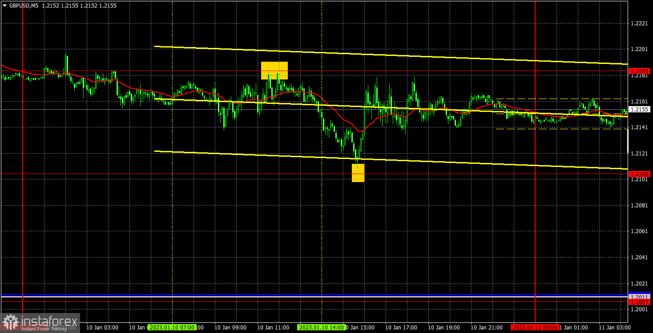Click the 10 Jan 21:00 time label
Screen dimensions: 653x333
tap(487, 327)
